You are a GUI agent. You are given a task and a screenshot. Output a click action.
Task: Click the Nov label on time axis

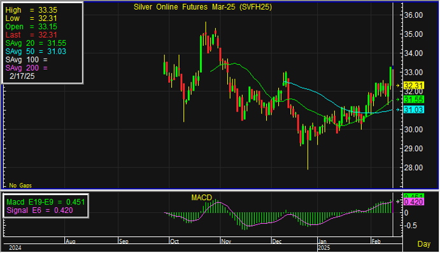click(226, 241)
